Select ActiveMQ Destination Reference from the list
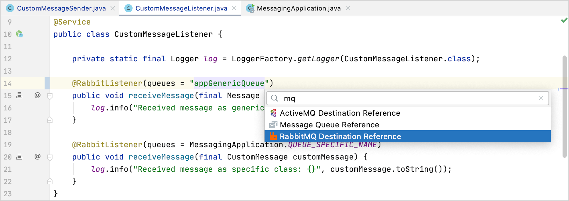 tap(340, 113)
